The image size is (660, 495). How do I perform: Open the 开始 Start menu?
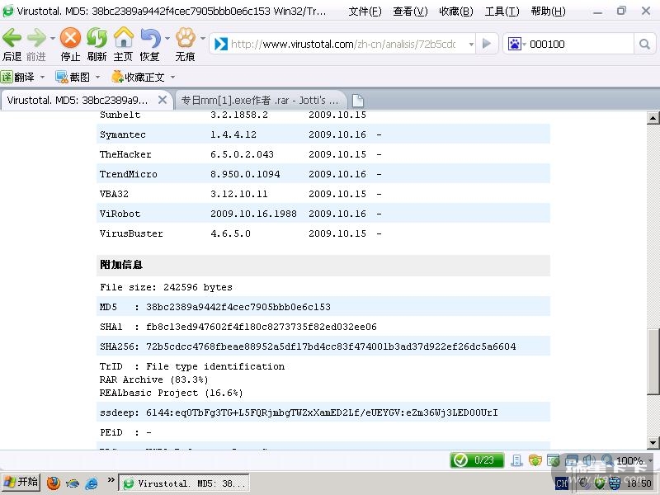(21, 483)
